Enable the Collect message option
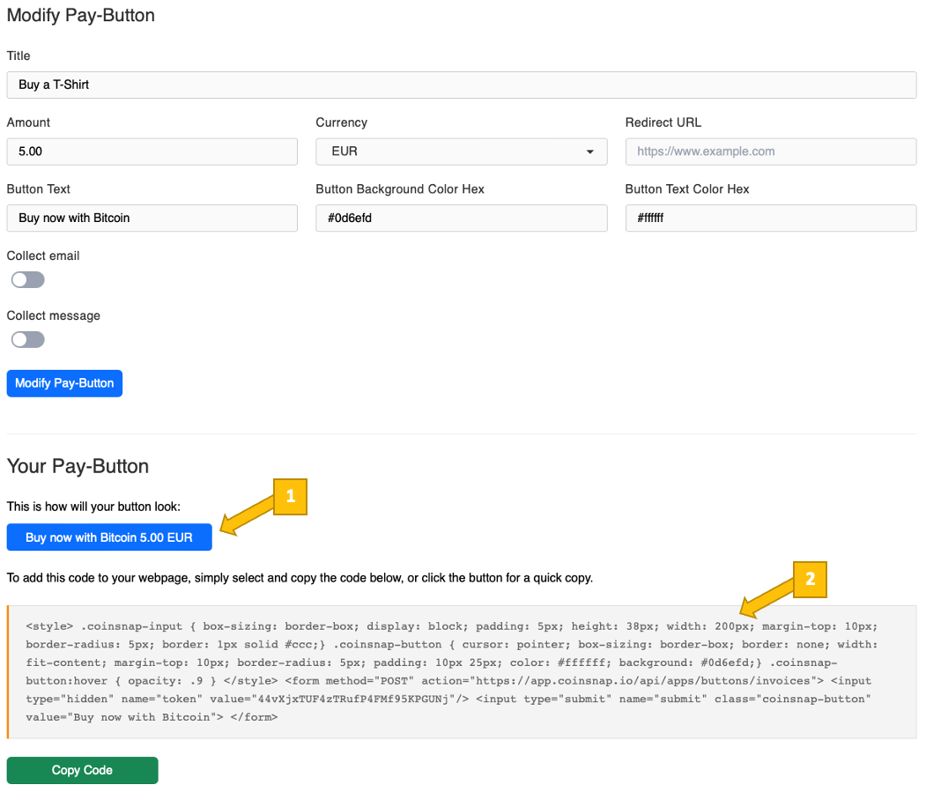Image resolution: width=926 pixels, height=792 pixels. coord(27,339)
